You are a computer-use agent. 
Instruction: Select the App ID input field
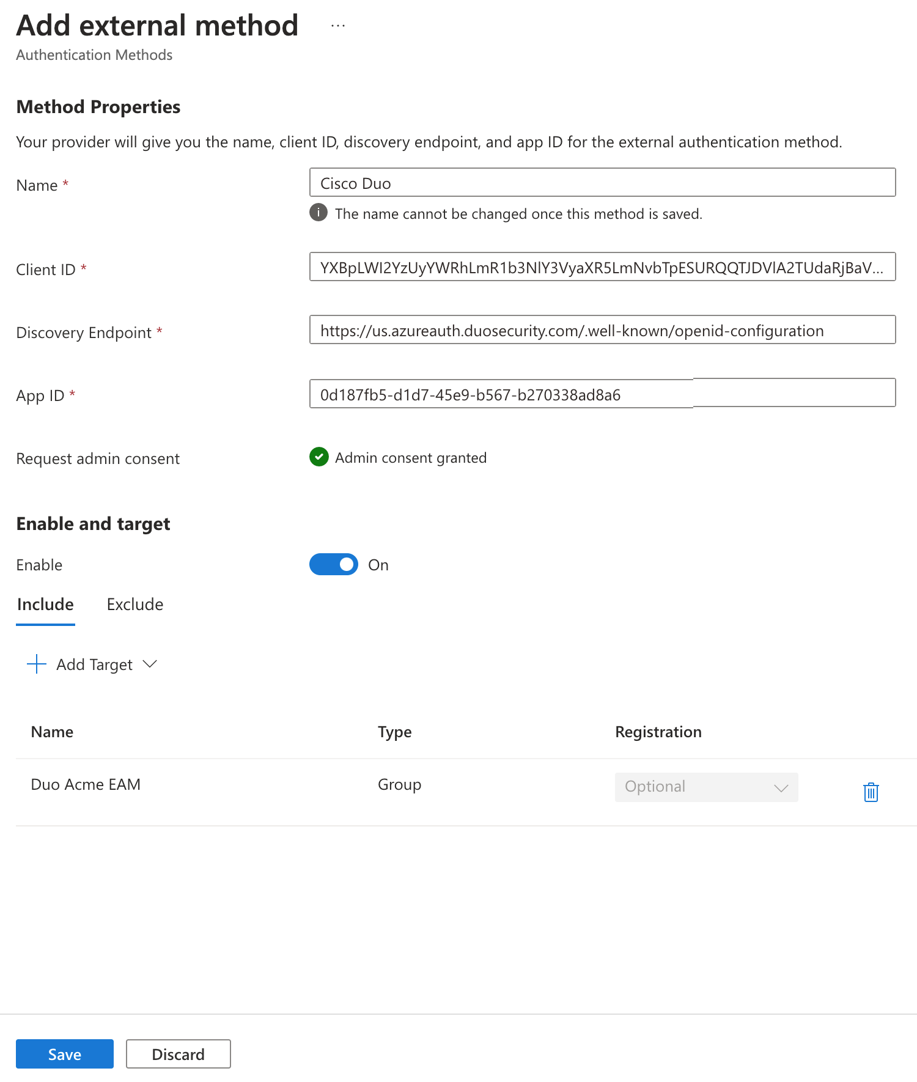[x=602, y=394]
